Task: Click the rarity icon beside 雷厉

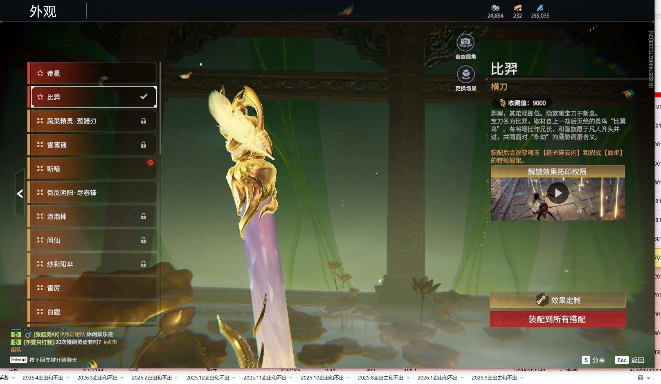Action: tap(40, 288)
